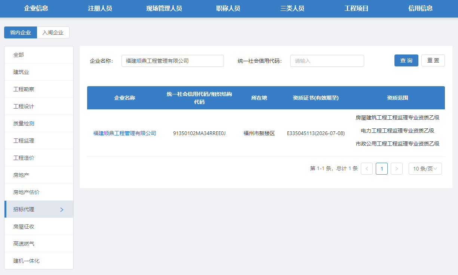Click the next page arrow icon
Screen dimensions: 458x275
tap(396, 169)
